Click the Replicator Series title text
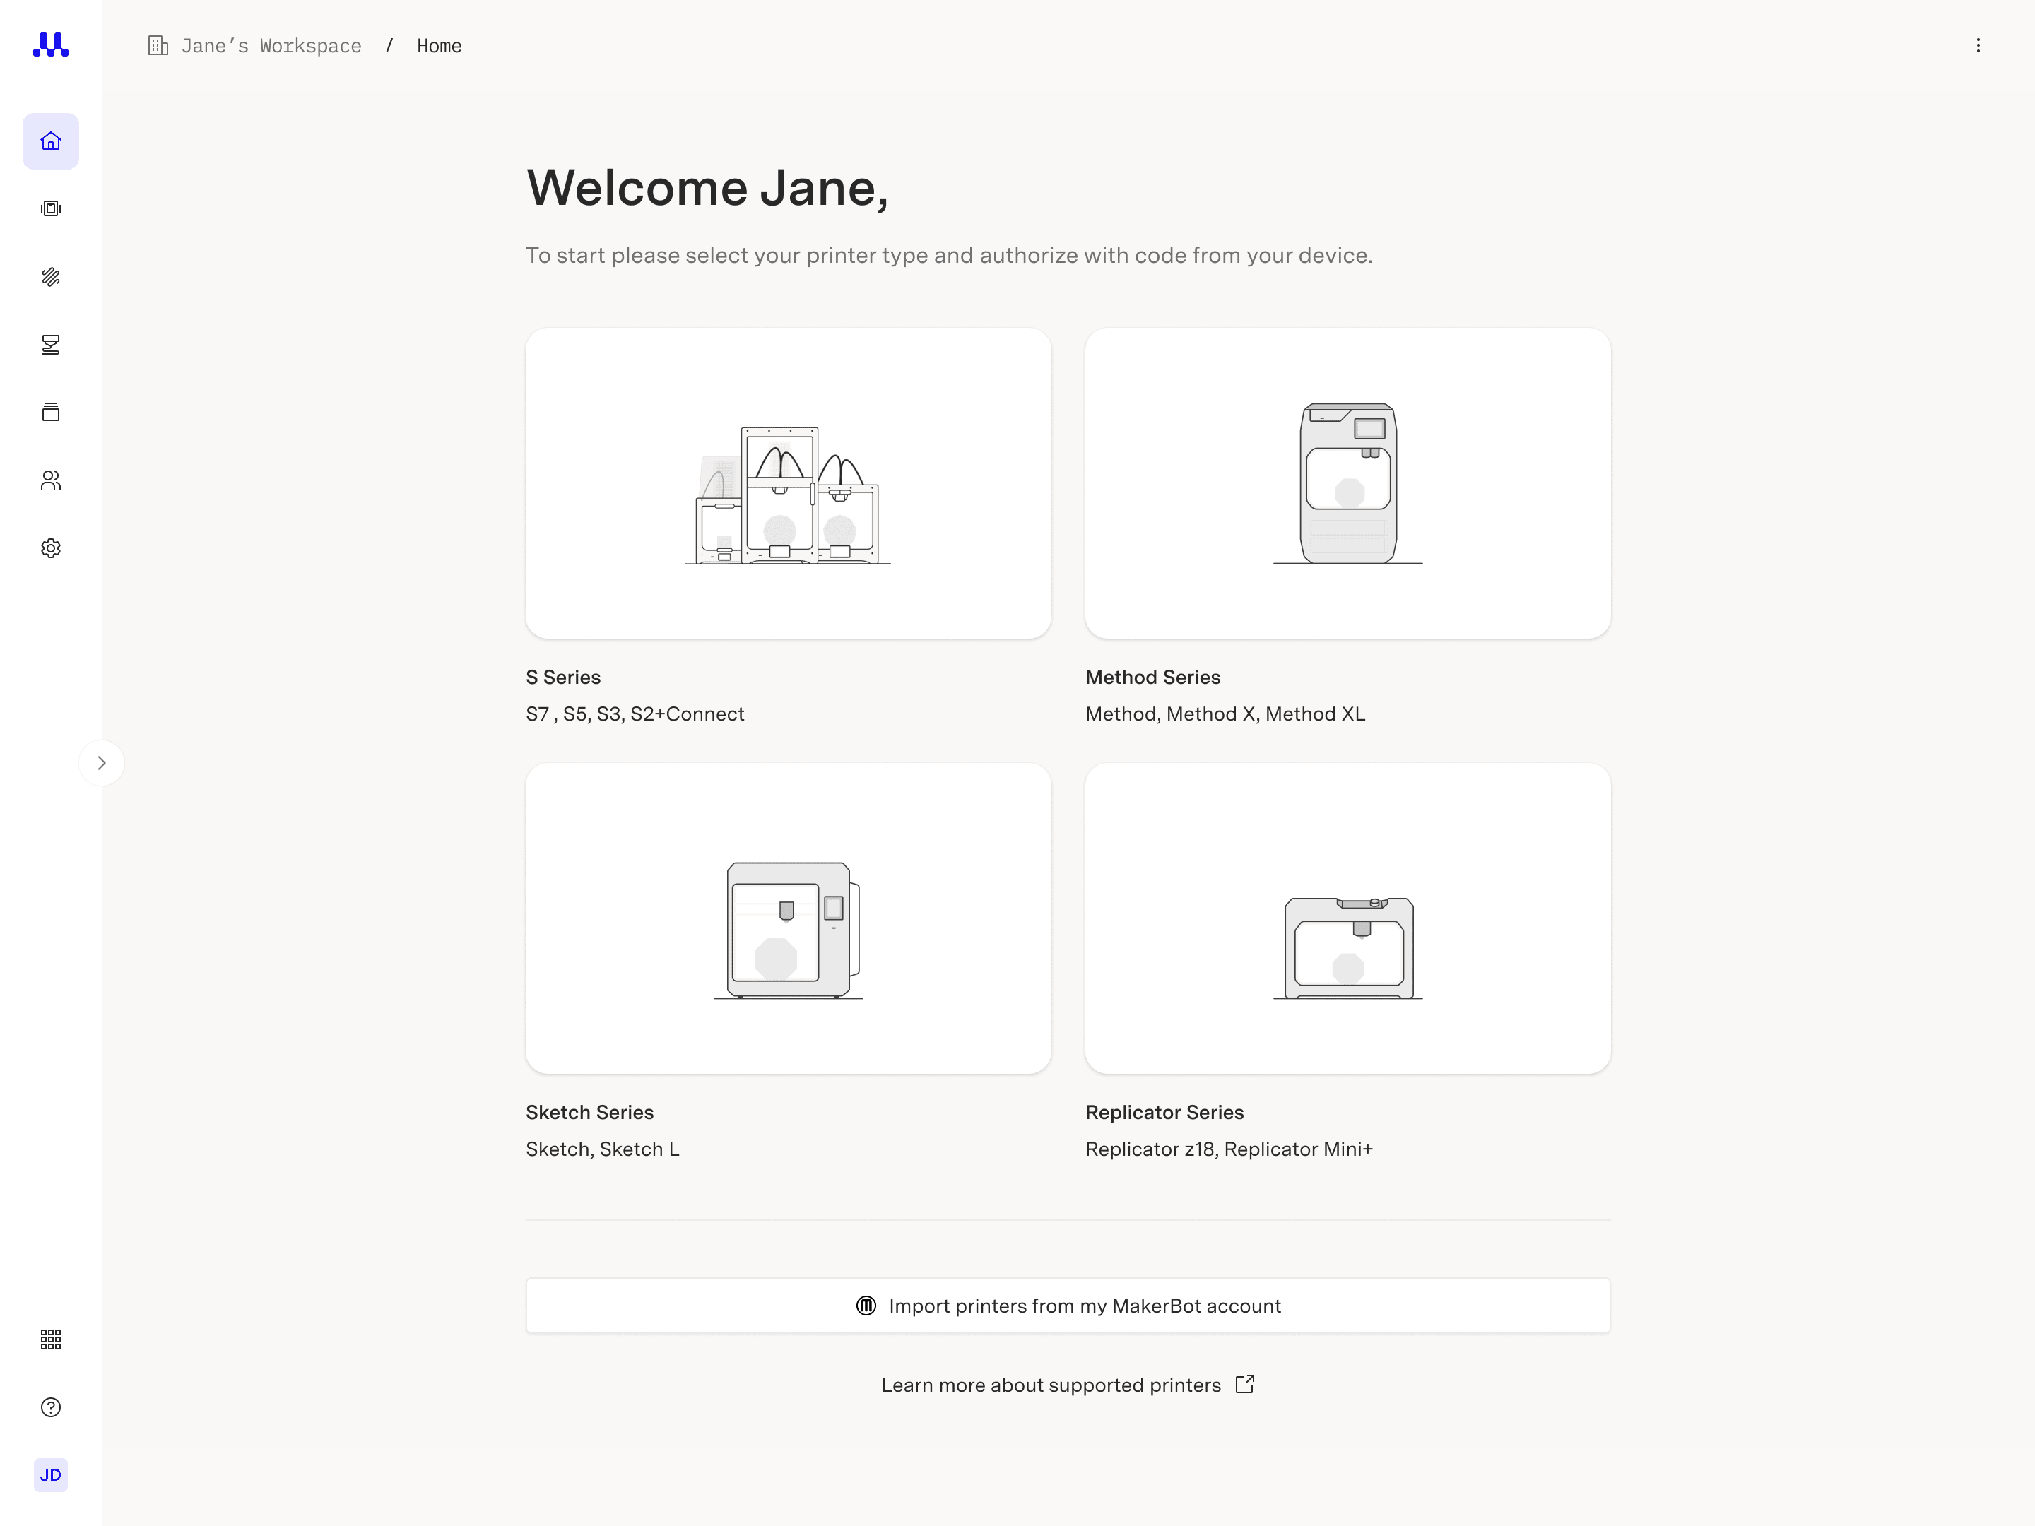Image resolution: width=2035 pixels, height=1526 pixels. pos(1164,1112)
